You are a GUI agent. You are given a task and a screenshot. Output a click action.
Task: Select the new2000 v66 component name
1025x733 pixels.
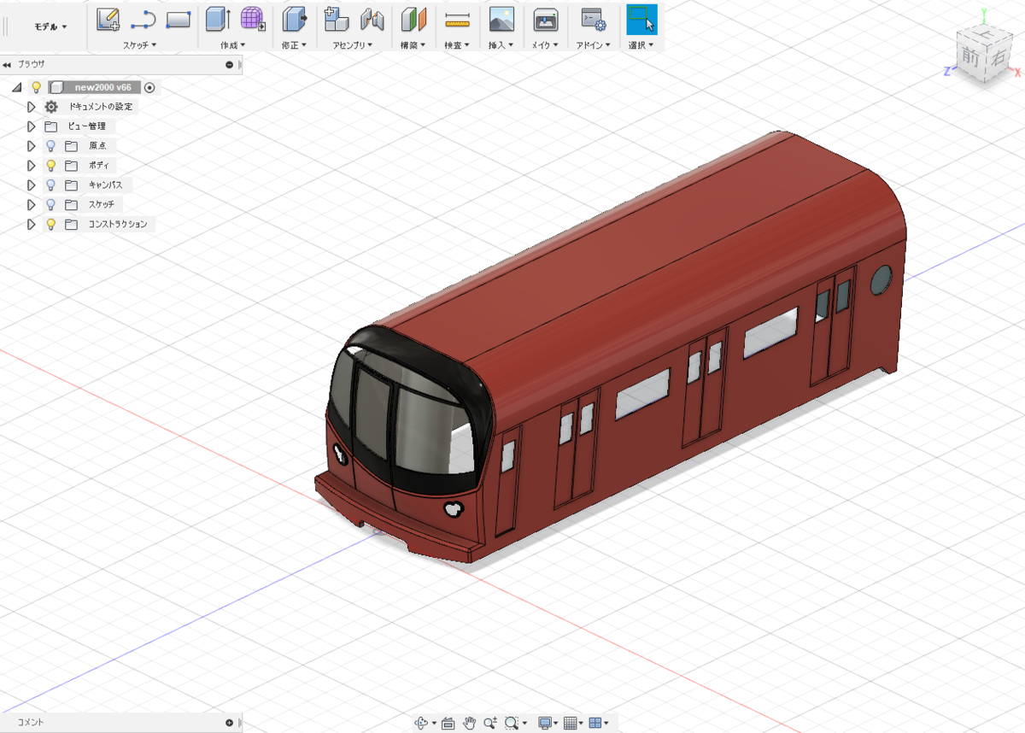tap(102, 87)
